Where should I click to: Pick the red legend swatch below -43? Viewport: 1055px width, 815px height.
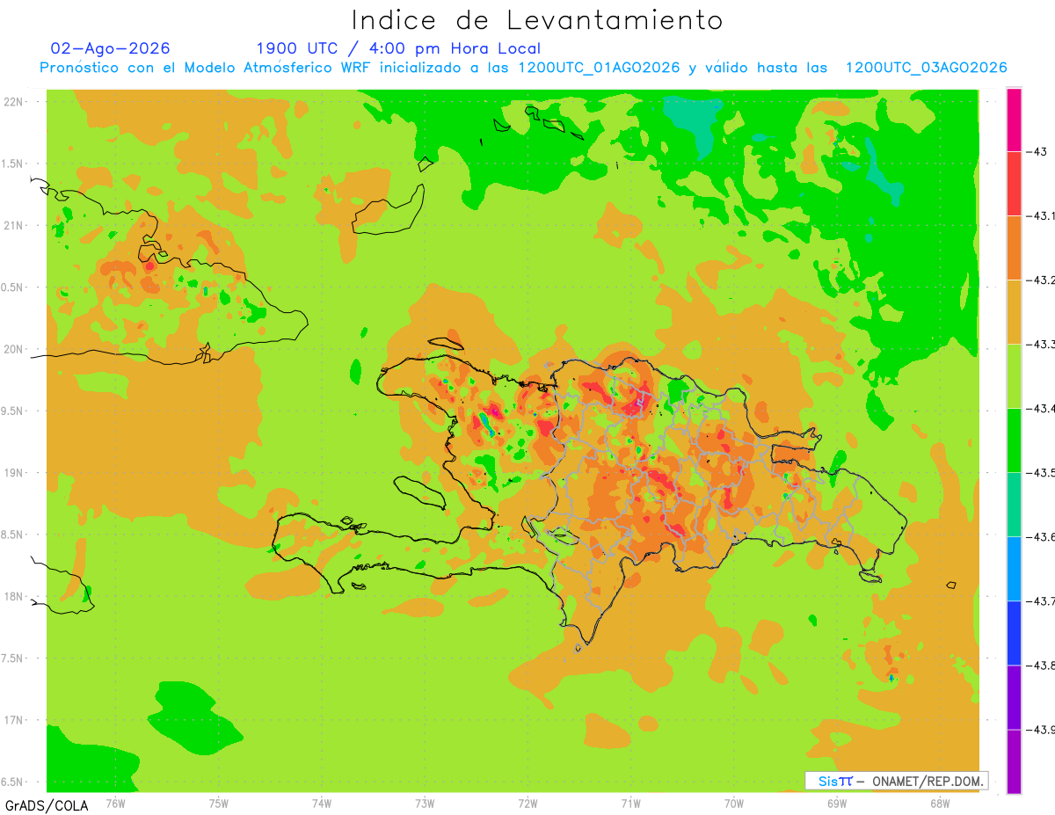(1014, 183)
